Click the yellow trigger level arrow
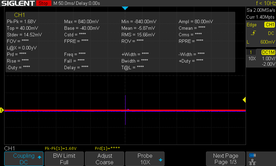 click(x=244, y=100)
